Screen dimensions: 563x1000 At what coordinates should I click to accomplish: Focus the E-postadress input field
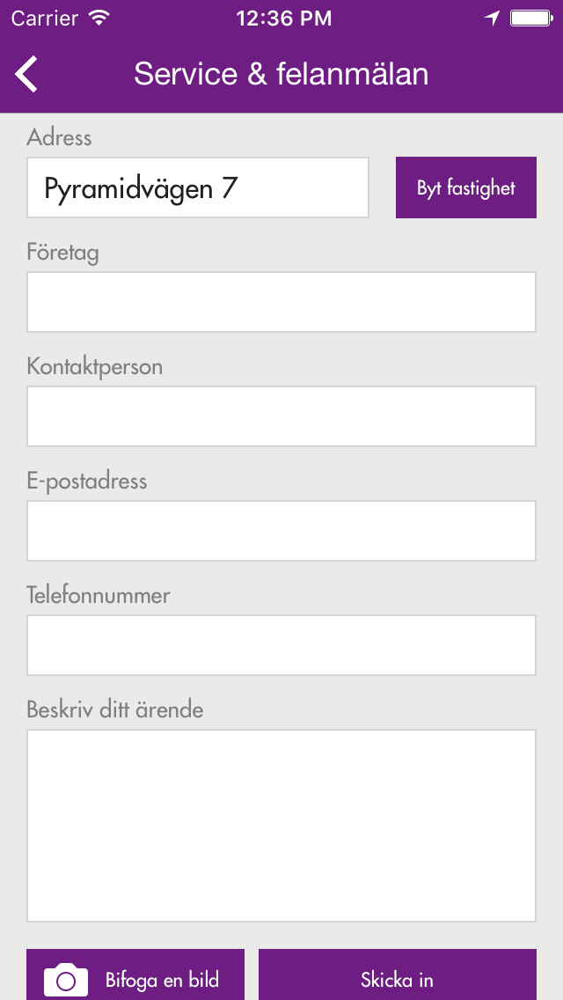[281, 531]
